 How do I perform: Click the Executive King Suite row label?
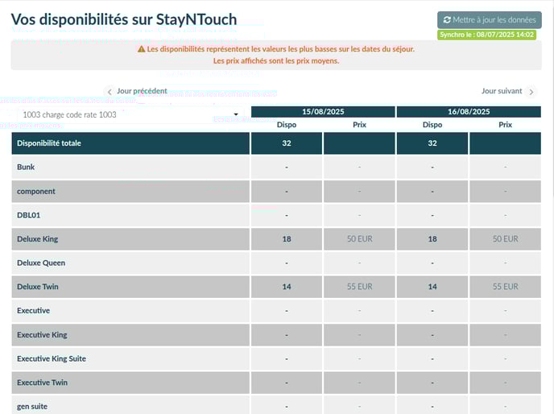click(x=52, y=358)
